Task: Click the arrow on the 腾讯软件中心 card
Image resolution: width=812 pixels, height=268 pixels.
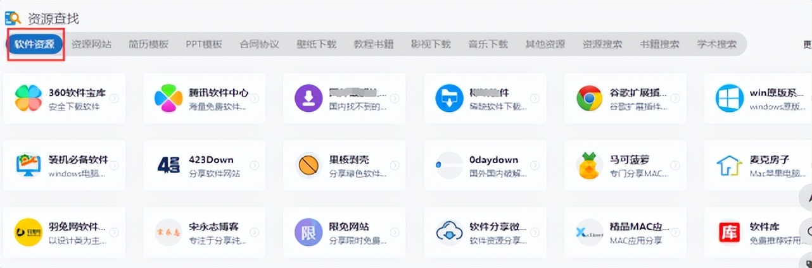Action: [254, 98]
